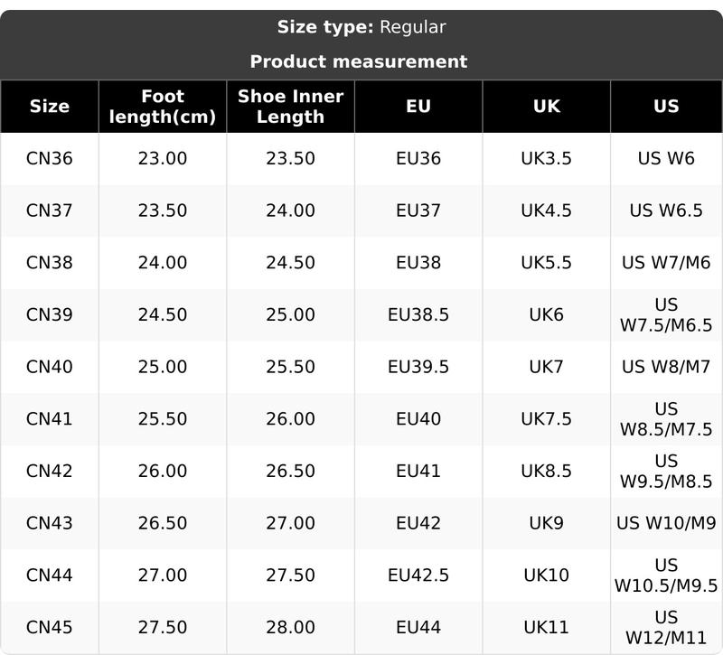
Task: Select the EU37 cell
Action: 418,211
